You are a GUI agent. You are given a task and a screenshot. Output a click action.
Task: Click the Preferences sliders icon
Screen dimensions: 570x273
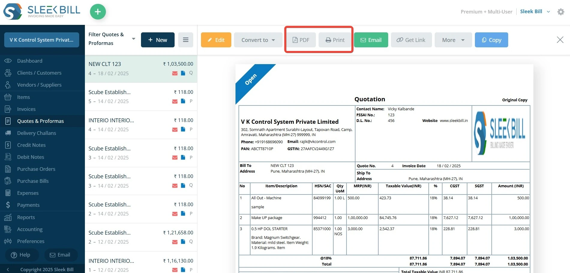coord(8,241)
